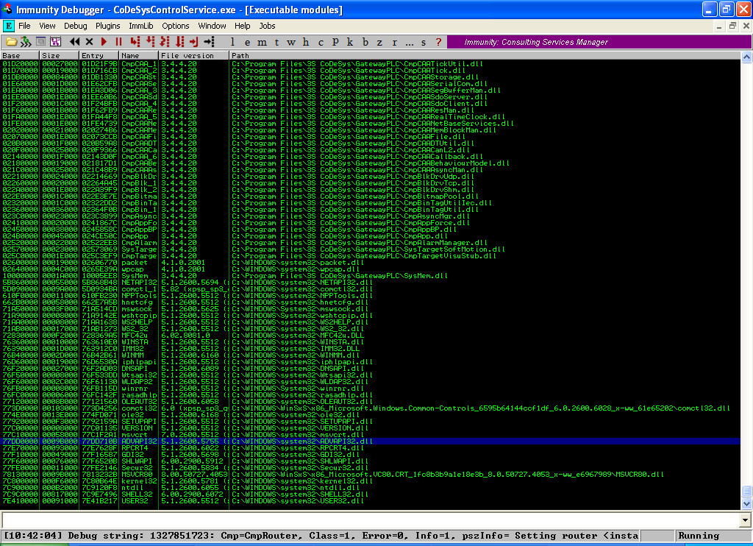Sort modules by the Base column header
753x546 pixels.
(x=20, y=55)
